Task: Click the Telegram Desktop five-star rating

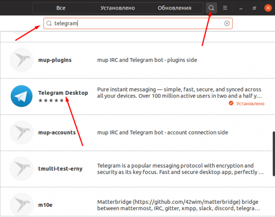Action: 51,101
